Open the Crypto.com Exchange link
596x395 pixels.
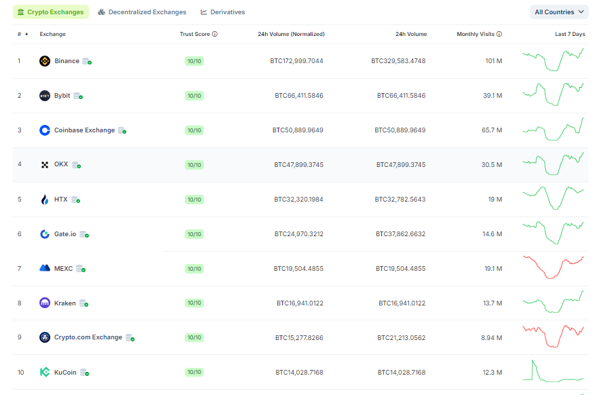click(88, 337)
